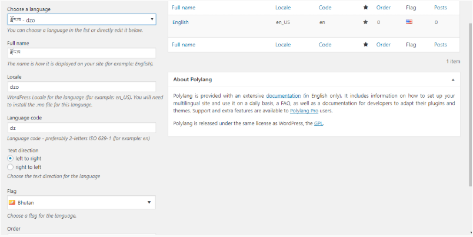This screenshot has height=237, width=473.
Task: Open the English language link
Action: (x=181, y=22)
